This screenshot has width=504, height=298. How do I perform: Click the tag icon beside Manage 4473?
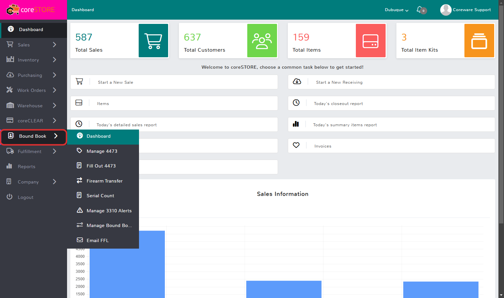tap(79, 151)
